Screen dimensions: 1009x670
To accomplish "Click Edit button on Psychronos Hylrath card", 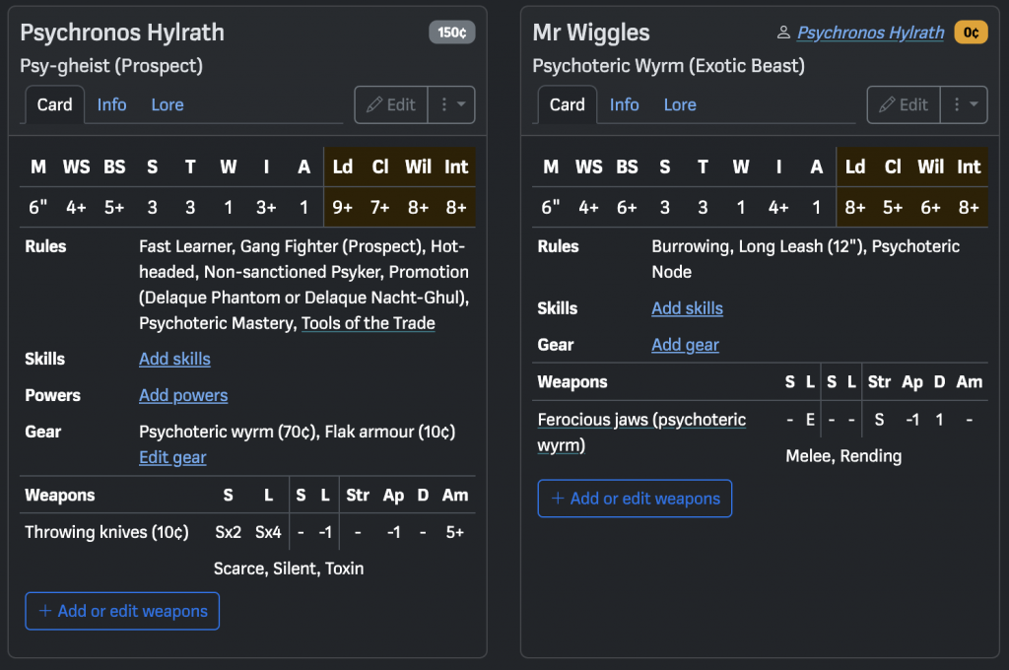I will tap(391, 104).
